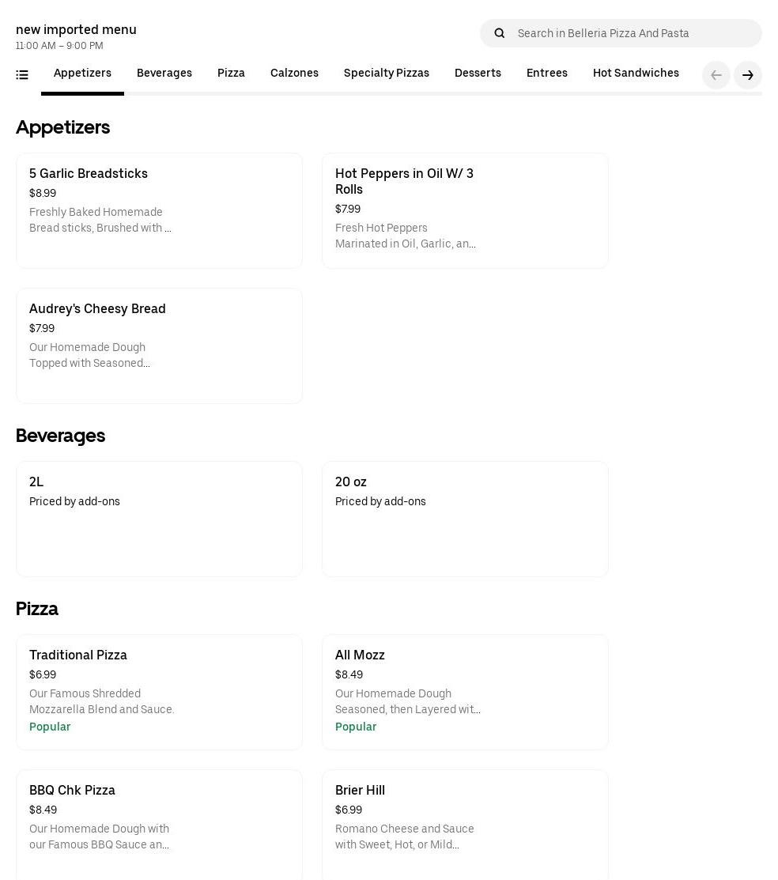778x880 pixels.
Task: Switch to the Beverages tab
Action: point(164,74)
